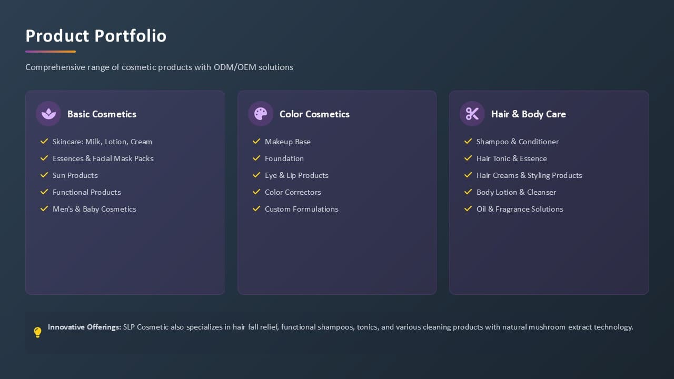674x379 pixels.
Task: Select the Eye & Lip Products item
Action: click(x=296, y=175)
